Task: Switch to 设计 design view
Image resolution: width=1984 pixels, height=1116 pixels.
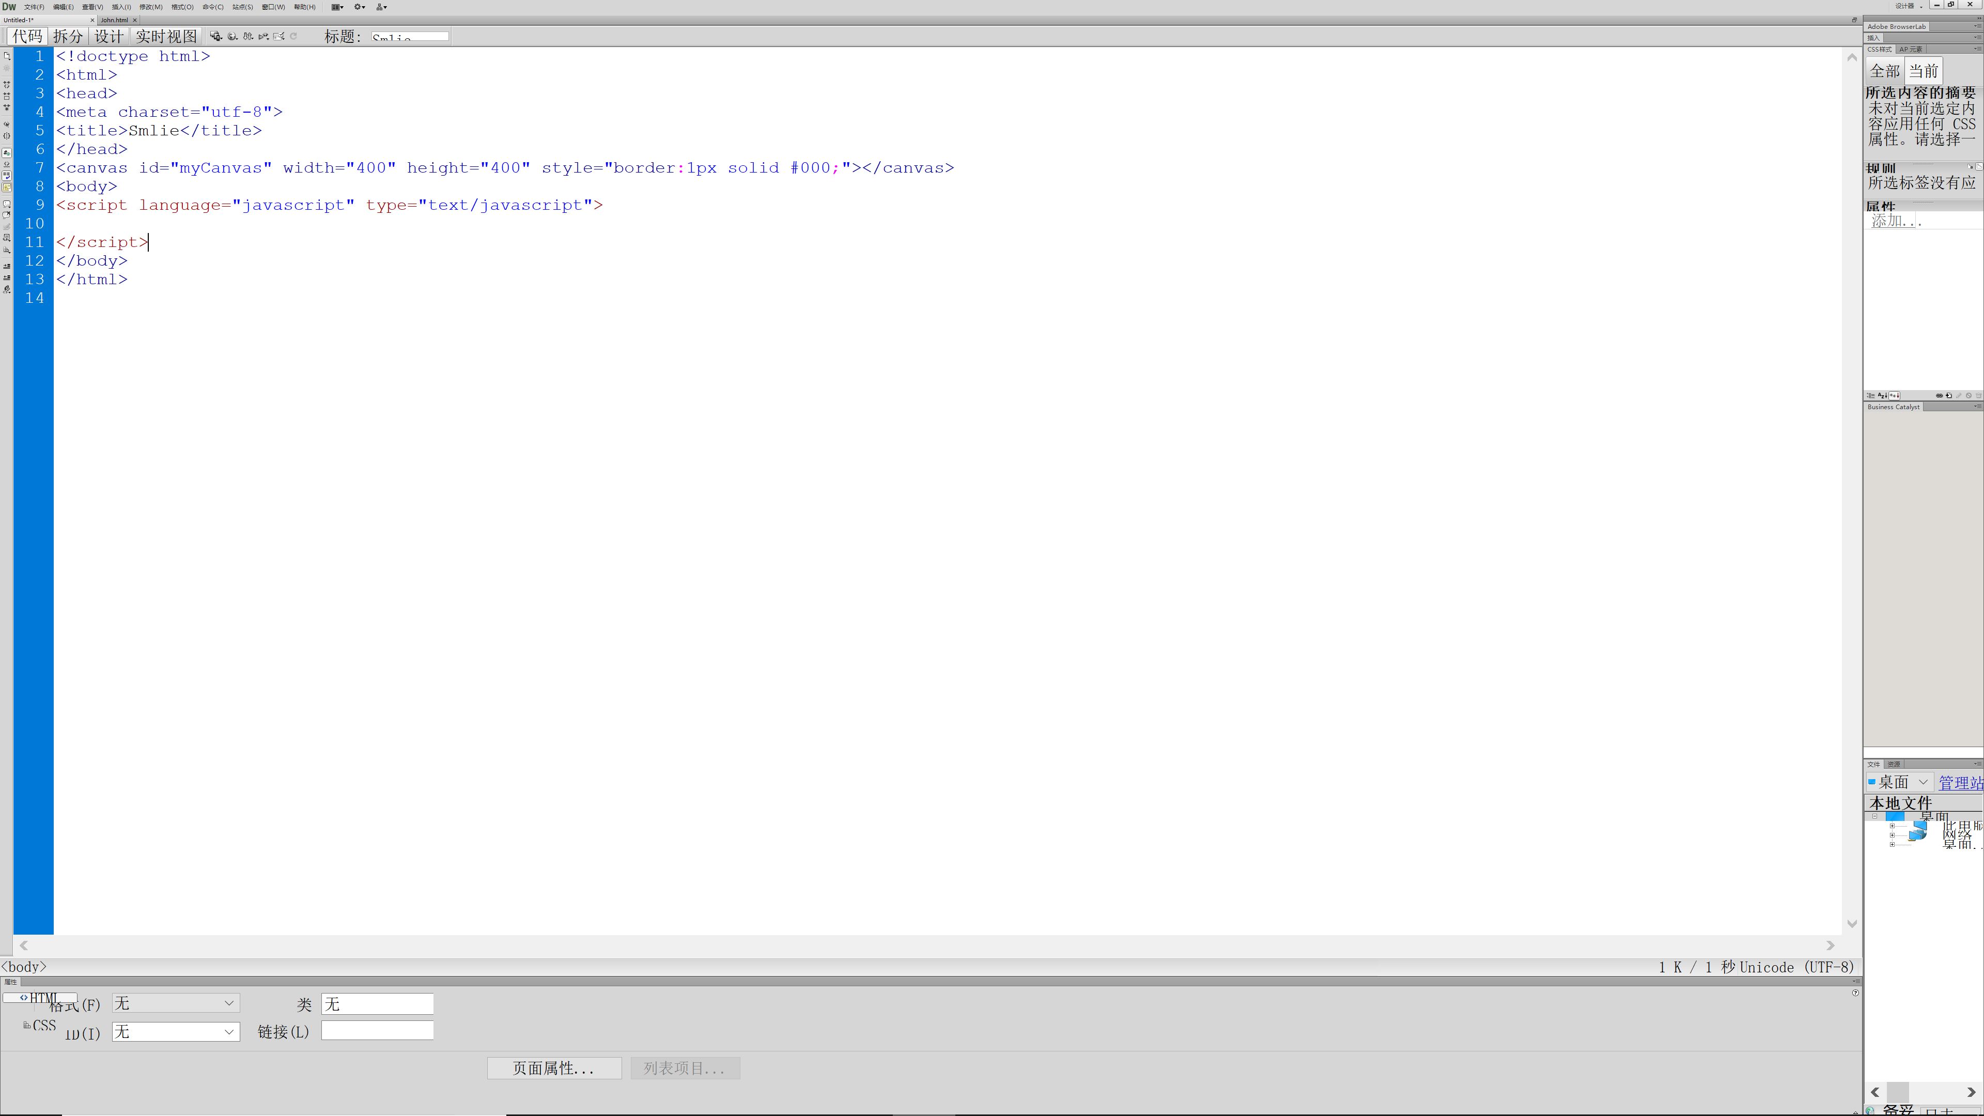Action: tap(109, 36)
